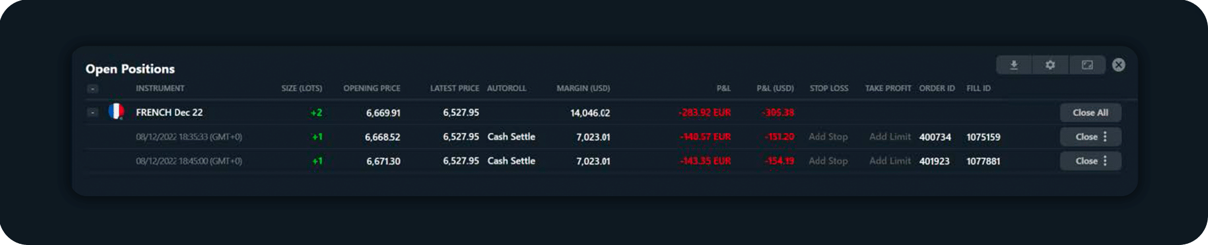This screenshot has width=1208, height=245.
Task: Collapse all positions with header toggle
Action: point(93,89)
